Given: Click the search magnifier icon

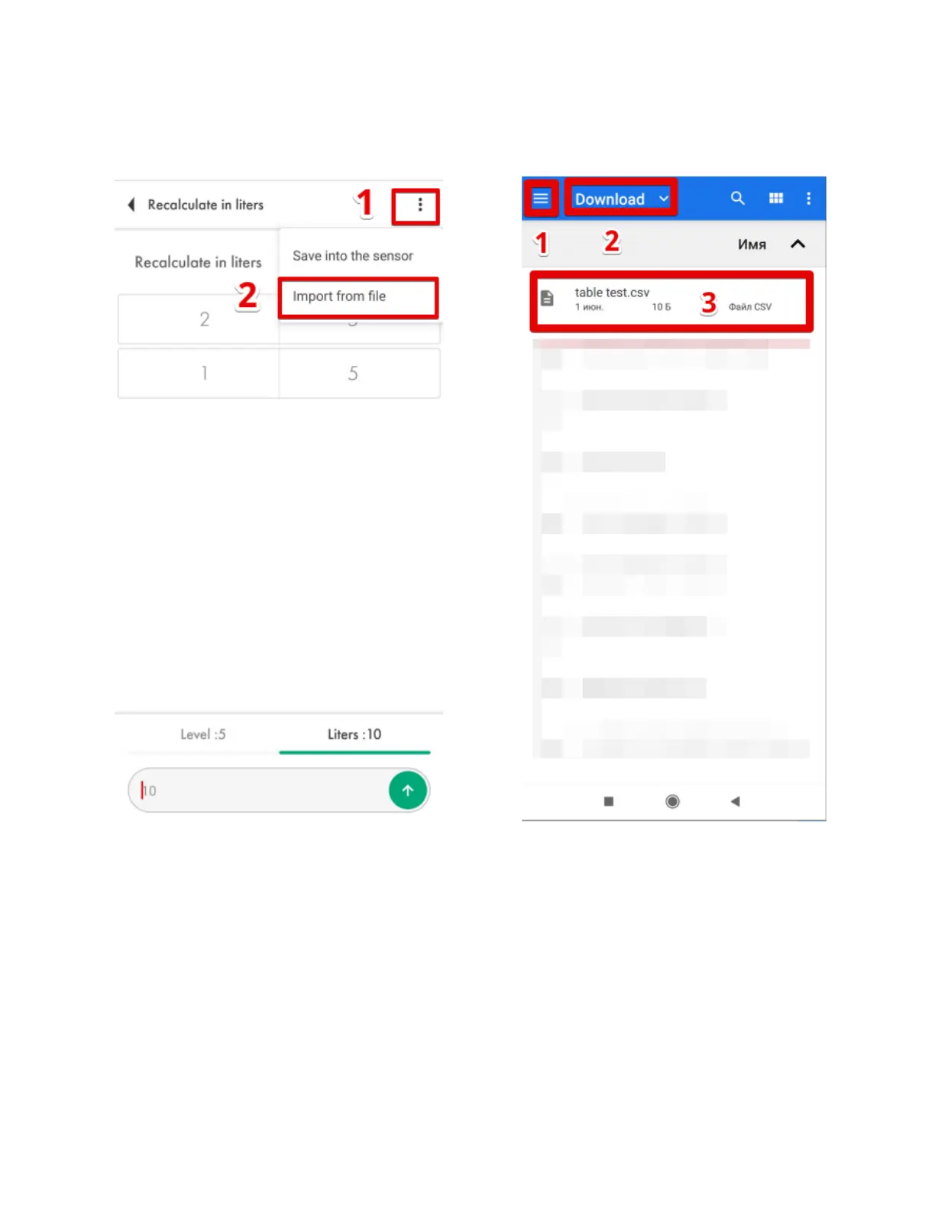Looking at the screenshot, I should [x=737, y=199].
